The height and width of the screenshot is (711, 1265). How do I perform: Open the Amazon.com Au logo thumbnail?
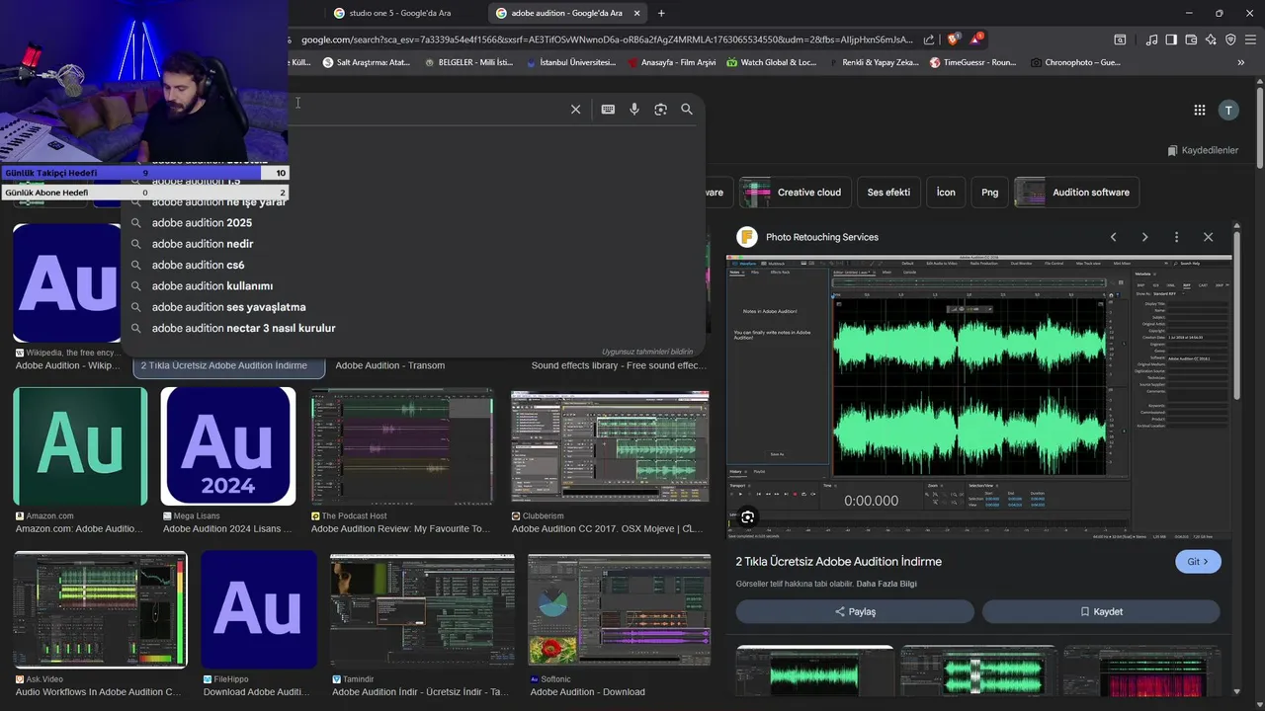pos(80,446)
